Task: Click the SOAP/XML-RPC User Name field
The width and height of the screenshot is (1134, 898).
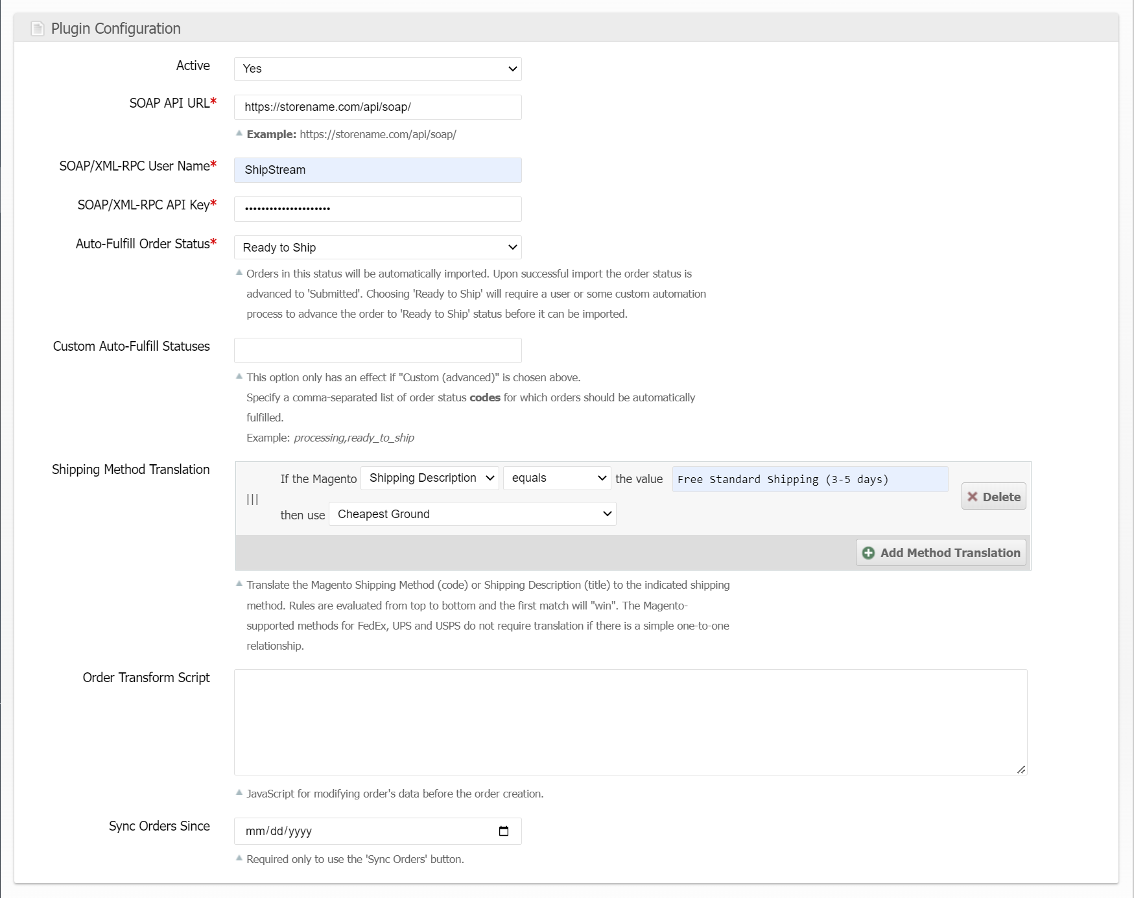Action: pos(377,170)
